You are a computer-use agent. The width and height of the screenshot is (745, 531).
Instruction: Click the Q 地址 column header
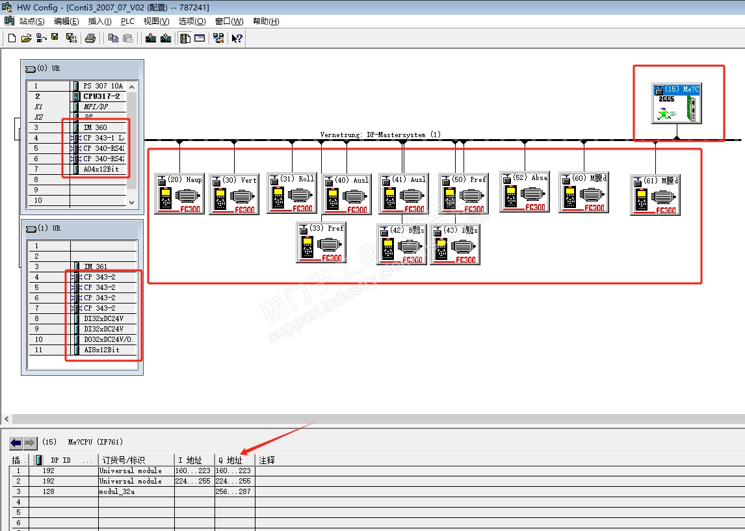pos(235,460)
